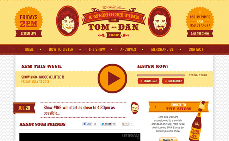Download the current episode
Viewport: 229px width, 141px height.
(x=148, y=81)
